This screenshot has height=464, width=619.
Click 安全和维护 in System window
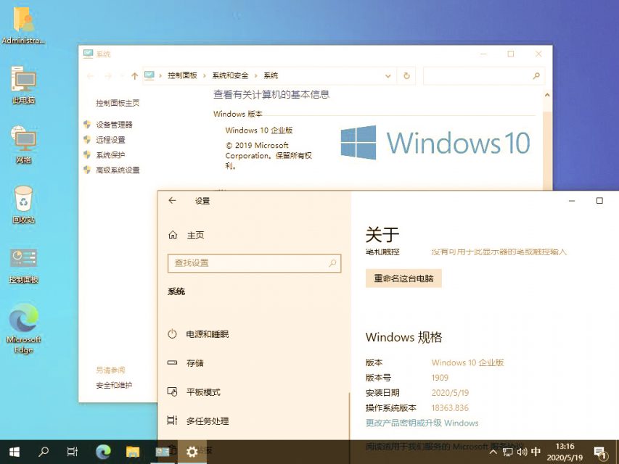[x=114, y=385]
